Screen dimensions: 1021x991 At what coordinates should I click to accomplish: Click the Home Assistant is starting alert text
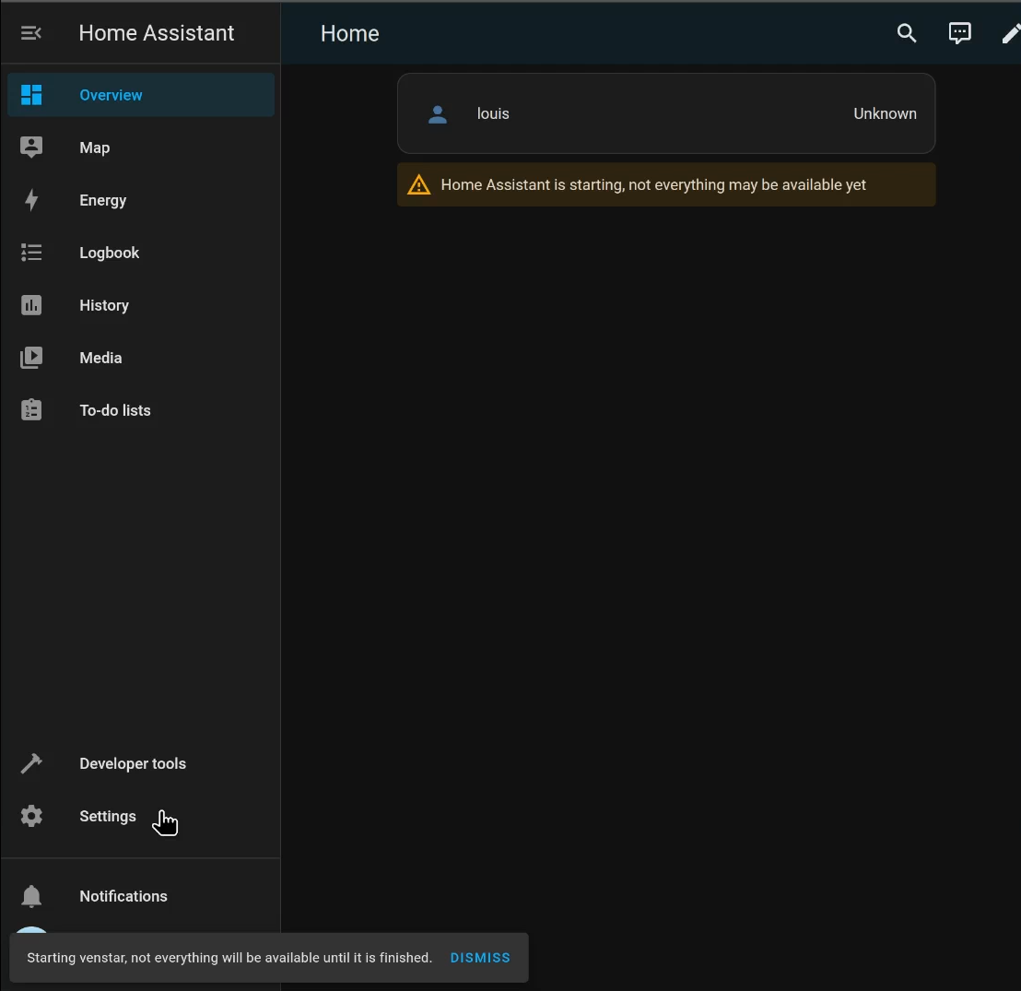[x=653, y=185]
